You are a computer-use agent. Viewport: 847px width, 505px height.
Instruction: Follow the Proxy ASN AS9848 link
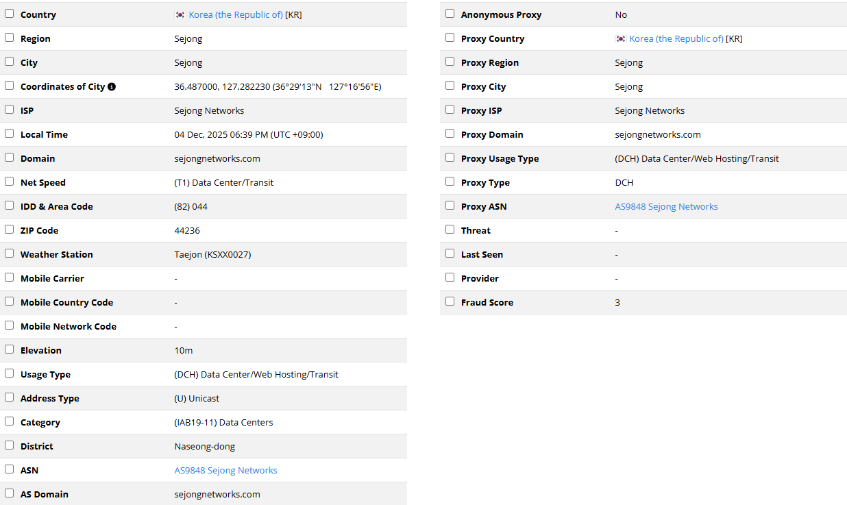(666, 207)
